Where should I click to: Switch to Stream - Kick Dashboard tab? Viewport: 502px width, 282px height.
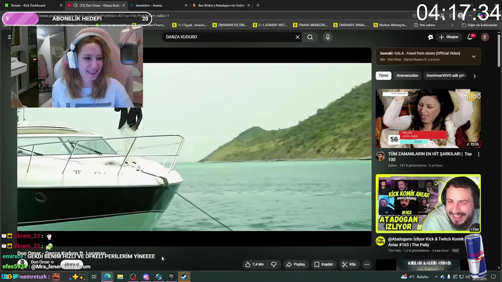pyautogui.click(x=32, y=5)
